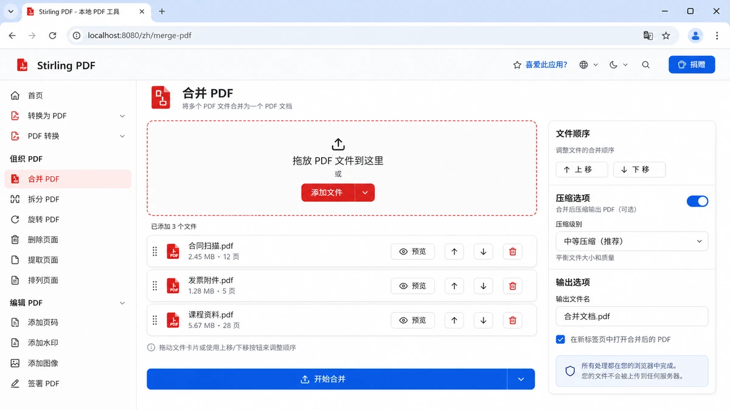The width and height of the screenshot is (730, 410).
Task: Disable the 压缩选项 toggle switch
Action: 697,201
